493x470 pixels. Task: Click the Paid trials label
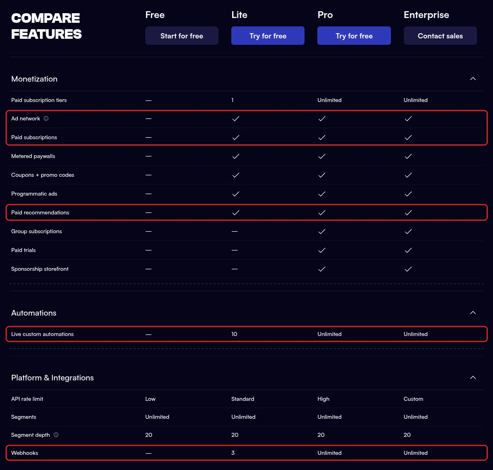pos(23,250)
